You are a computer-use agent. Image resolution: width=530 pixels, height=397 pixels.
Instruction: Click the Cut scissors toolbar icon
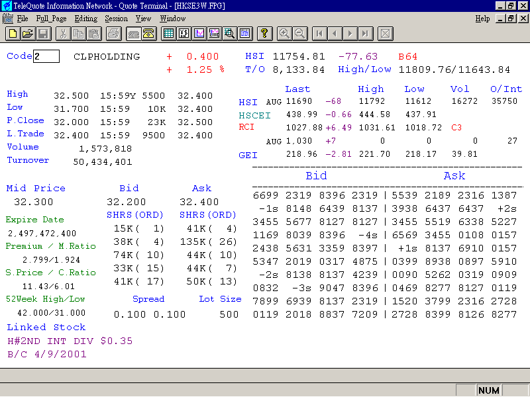(63, 34)
